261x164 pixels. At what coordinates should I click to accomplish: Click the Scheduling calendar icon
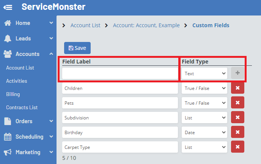pos(8,137)
